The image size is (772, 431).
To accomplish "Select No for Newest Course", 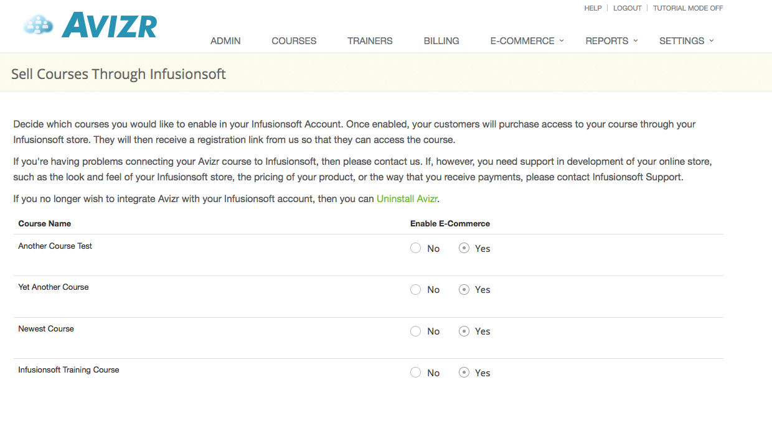I will [x=416, y=331].
